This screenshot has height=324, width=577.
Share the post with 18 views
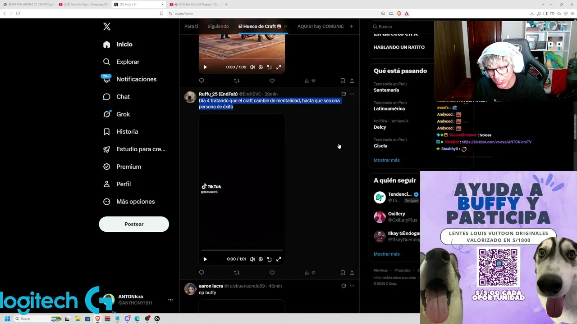click(352, 81)
